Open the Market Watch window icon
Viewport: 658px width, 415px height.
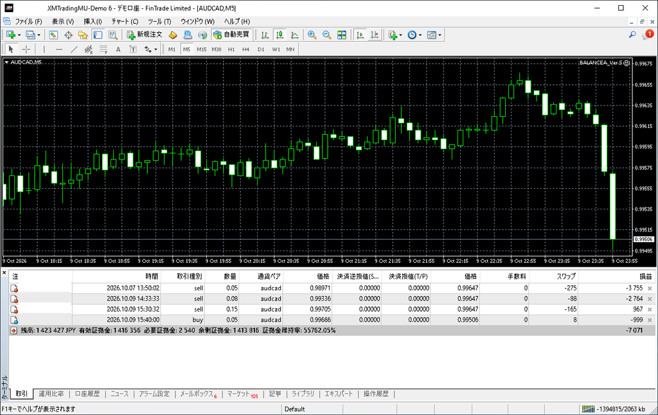click(x=53, y=35)
